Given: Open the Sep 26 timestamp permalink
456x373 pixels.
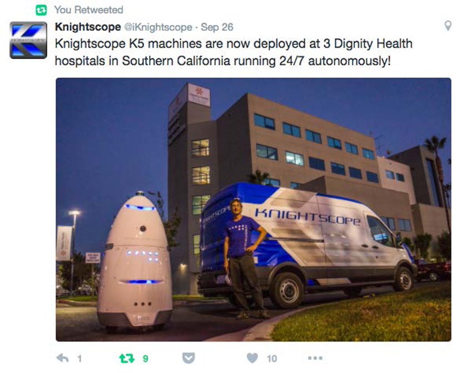Looking at the screenshot, I should point(217,27).
